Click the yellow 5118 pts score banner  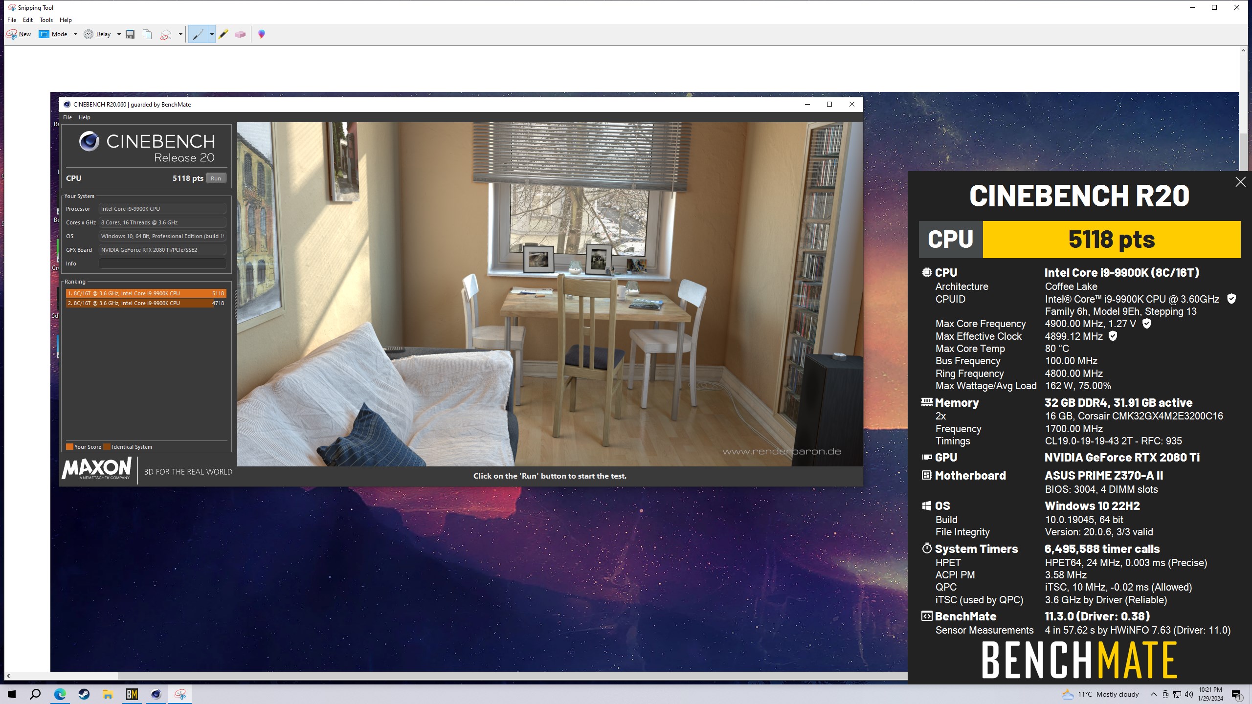1111,240
